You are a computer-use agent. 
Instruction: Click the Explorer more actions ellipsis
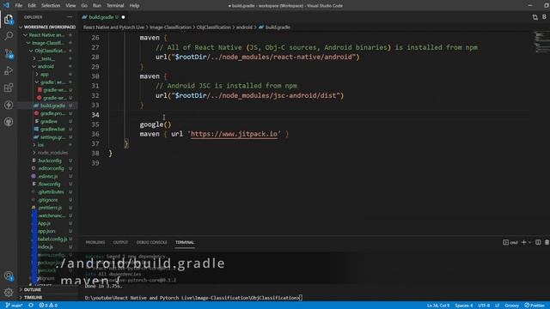pos(70,17)
